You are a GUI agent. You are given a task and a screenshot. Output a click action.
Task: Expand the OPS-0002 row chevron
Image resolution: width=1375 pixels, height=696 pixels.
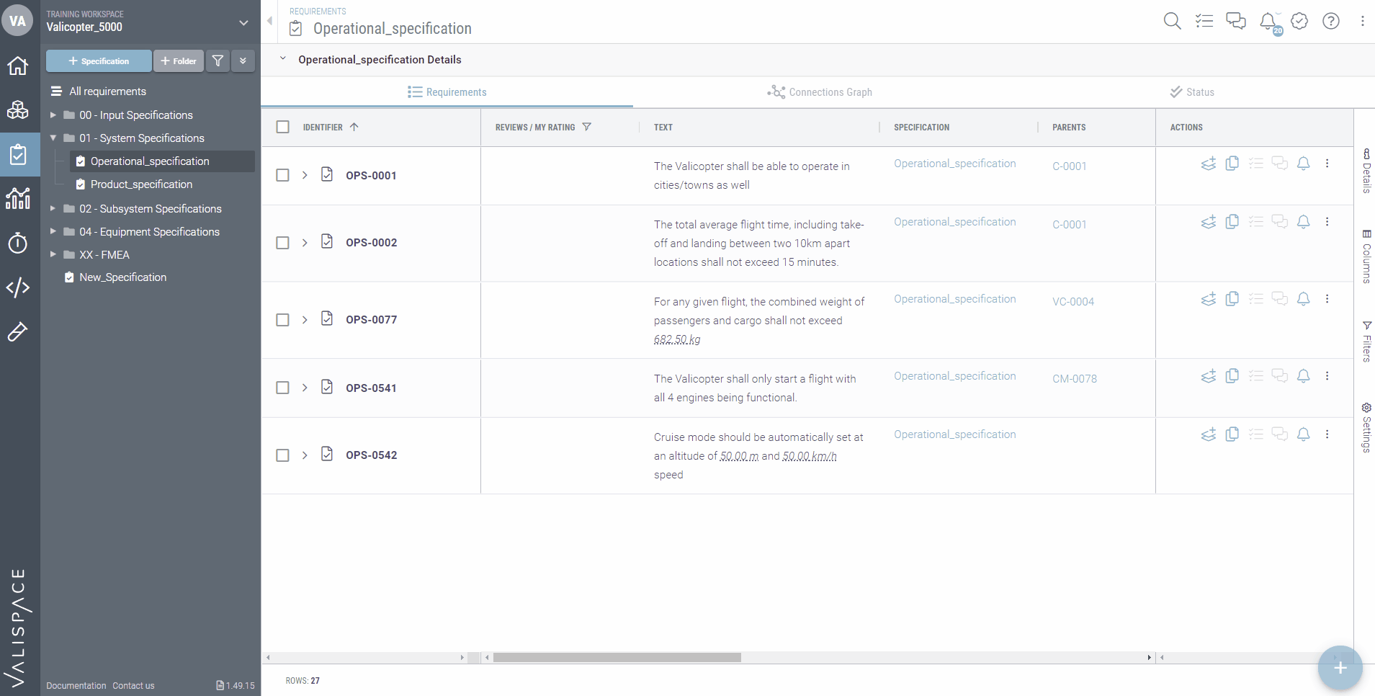coord(305,243)
